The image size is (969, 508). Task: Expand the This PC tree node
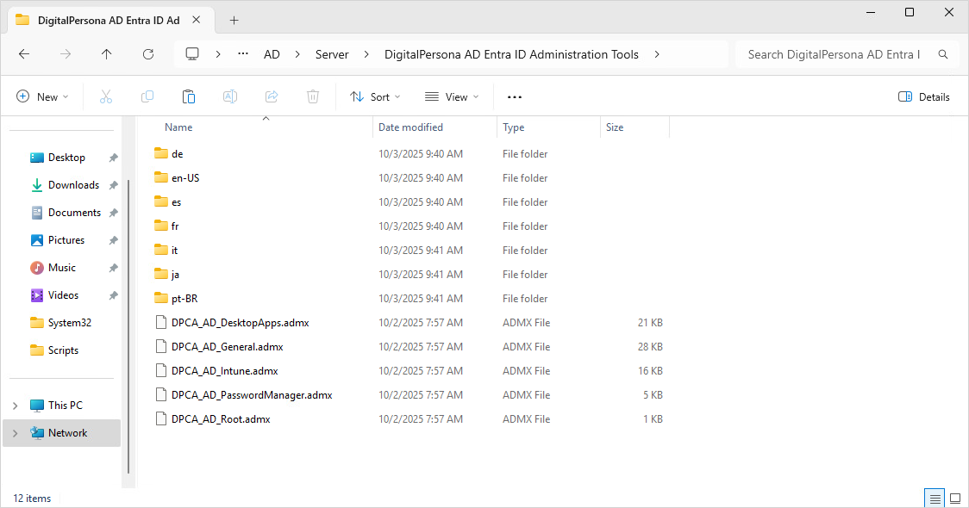[15, 406]
